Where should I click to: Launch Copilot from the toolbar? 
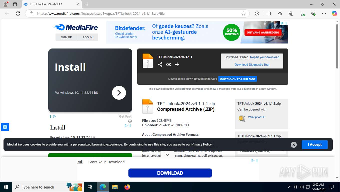(334, 13)
